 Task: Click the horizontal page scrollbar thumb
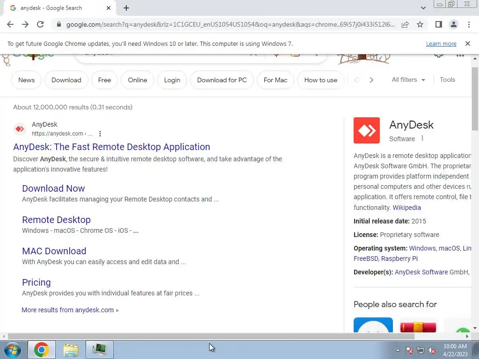pyautogui.click(x=211, y=336)
